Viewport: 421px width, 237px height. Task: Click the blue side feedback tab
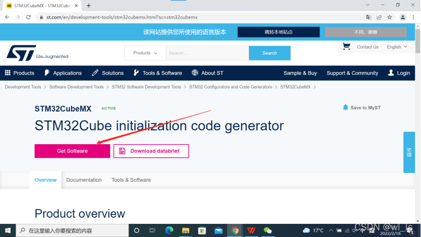tap(409, 152)
